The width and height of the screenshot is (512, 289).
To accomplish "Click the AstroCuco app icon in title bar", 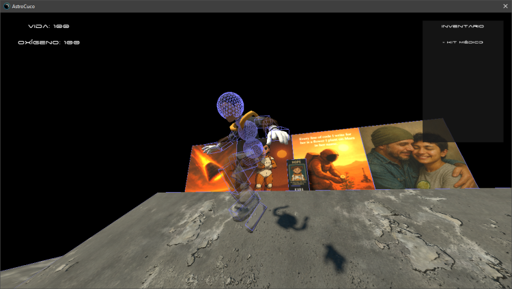I will (7, 5).
